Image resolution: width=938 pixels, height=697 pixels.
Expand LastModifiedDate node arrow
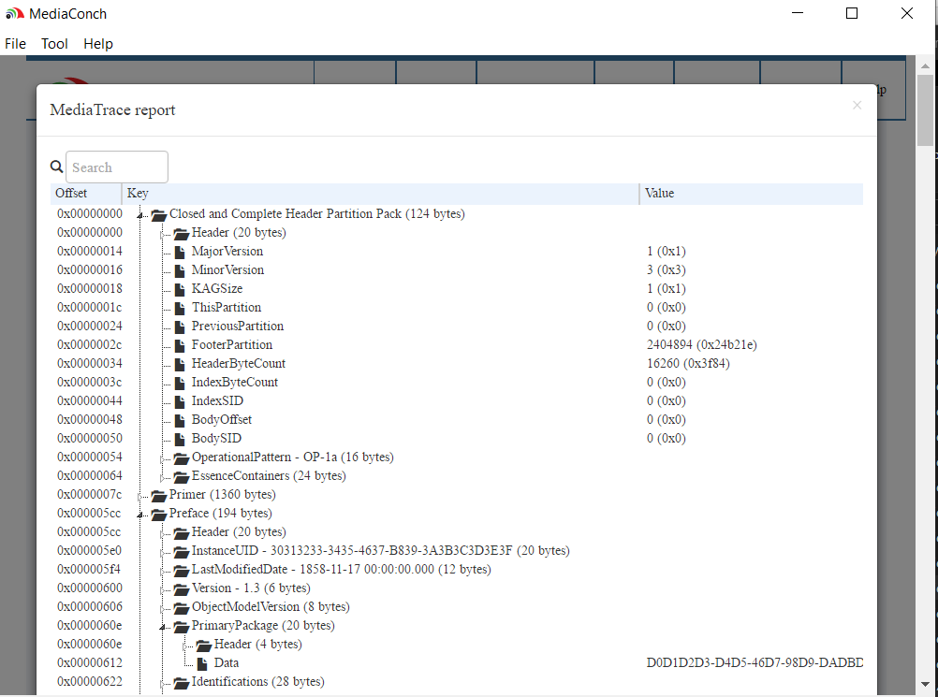pos(162,571)
